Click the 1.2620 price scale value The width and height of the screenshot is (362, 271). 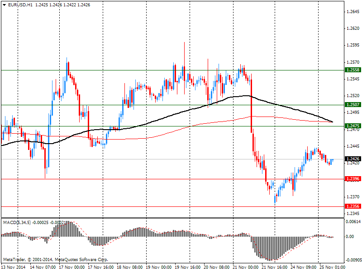(353, 28)
